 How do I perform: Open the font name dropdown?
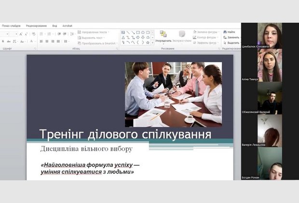coord(7,34)
